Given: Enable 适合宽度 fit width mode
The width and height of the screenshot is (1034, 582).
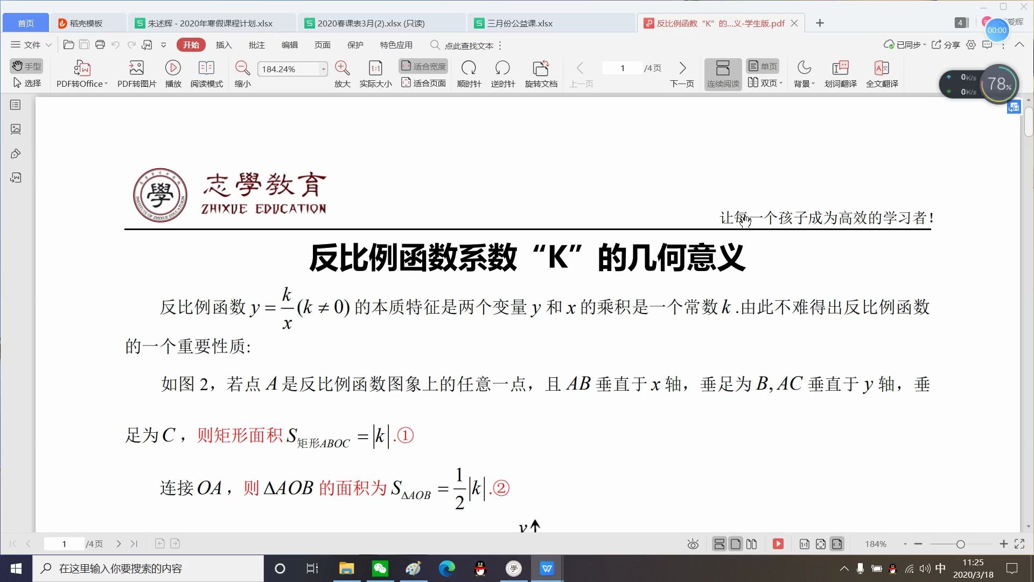Looking at the screenshot, I should click(423, 66).
